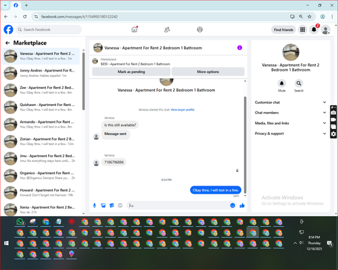Reload the page in Chrome
The height and width of the screenshot is (270, 338).
coord(25,17)
